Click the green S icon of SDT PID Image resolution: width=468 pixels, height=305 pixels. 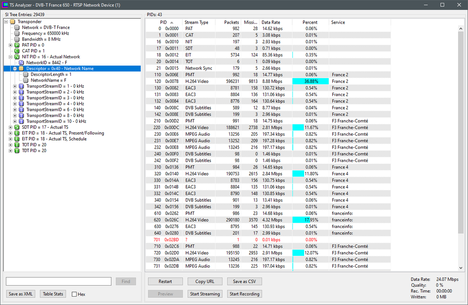[16, 127]
